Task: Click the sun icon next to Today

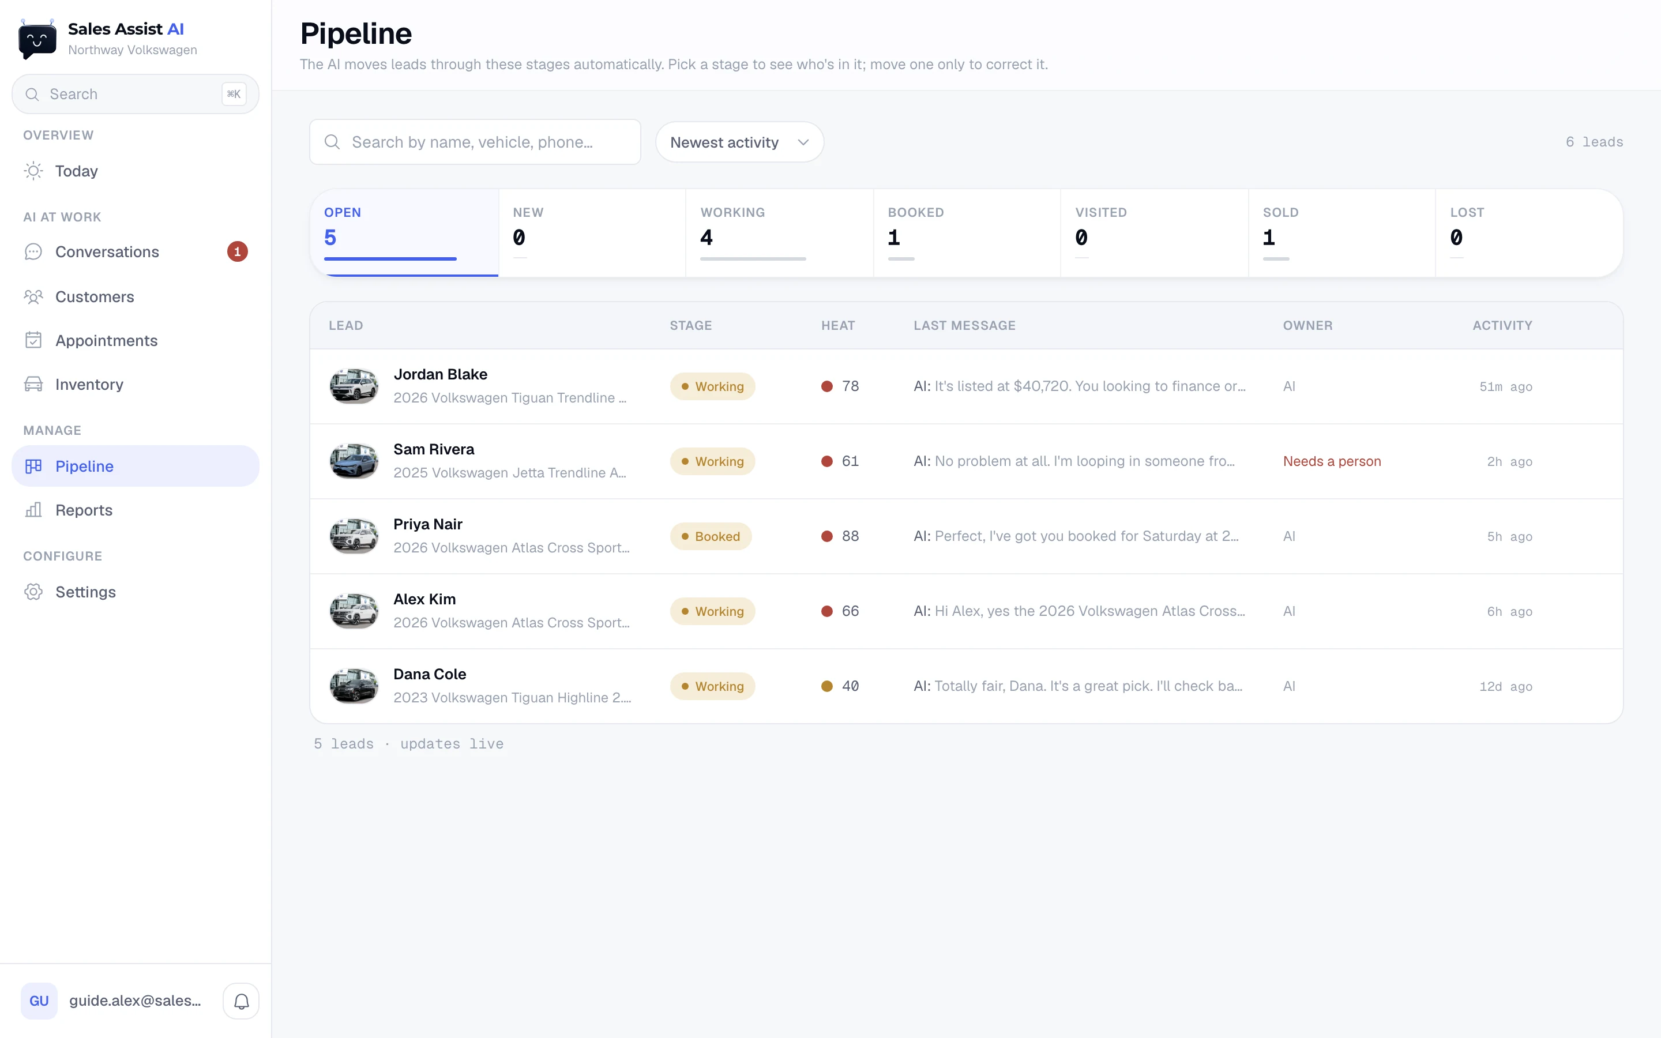Action: [x=33, y=171]
